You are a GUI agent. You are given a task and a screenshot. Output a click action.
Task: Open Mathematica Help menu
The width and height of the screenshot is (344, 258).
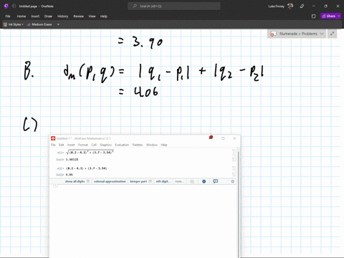[164, 145]
